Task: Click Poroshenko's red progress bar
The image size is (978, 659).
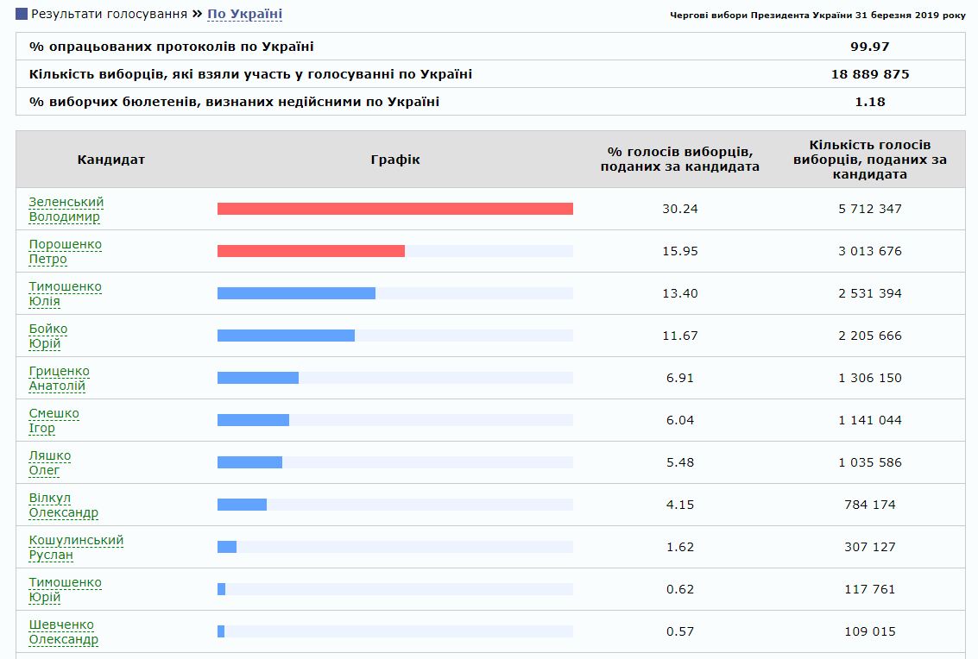Action: pos(311,251)
